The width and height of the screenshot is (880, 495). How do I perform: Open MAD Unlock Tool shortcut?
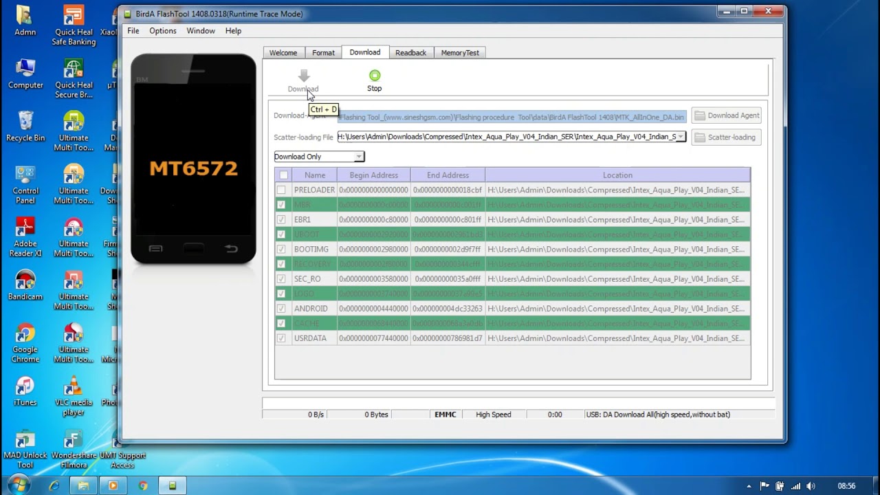[25, 449]
